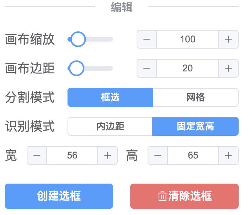Decrease canvas zoom with minus button
252x215 pixels.
coord(147,39)
